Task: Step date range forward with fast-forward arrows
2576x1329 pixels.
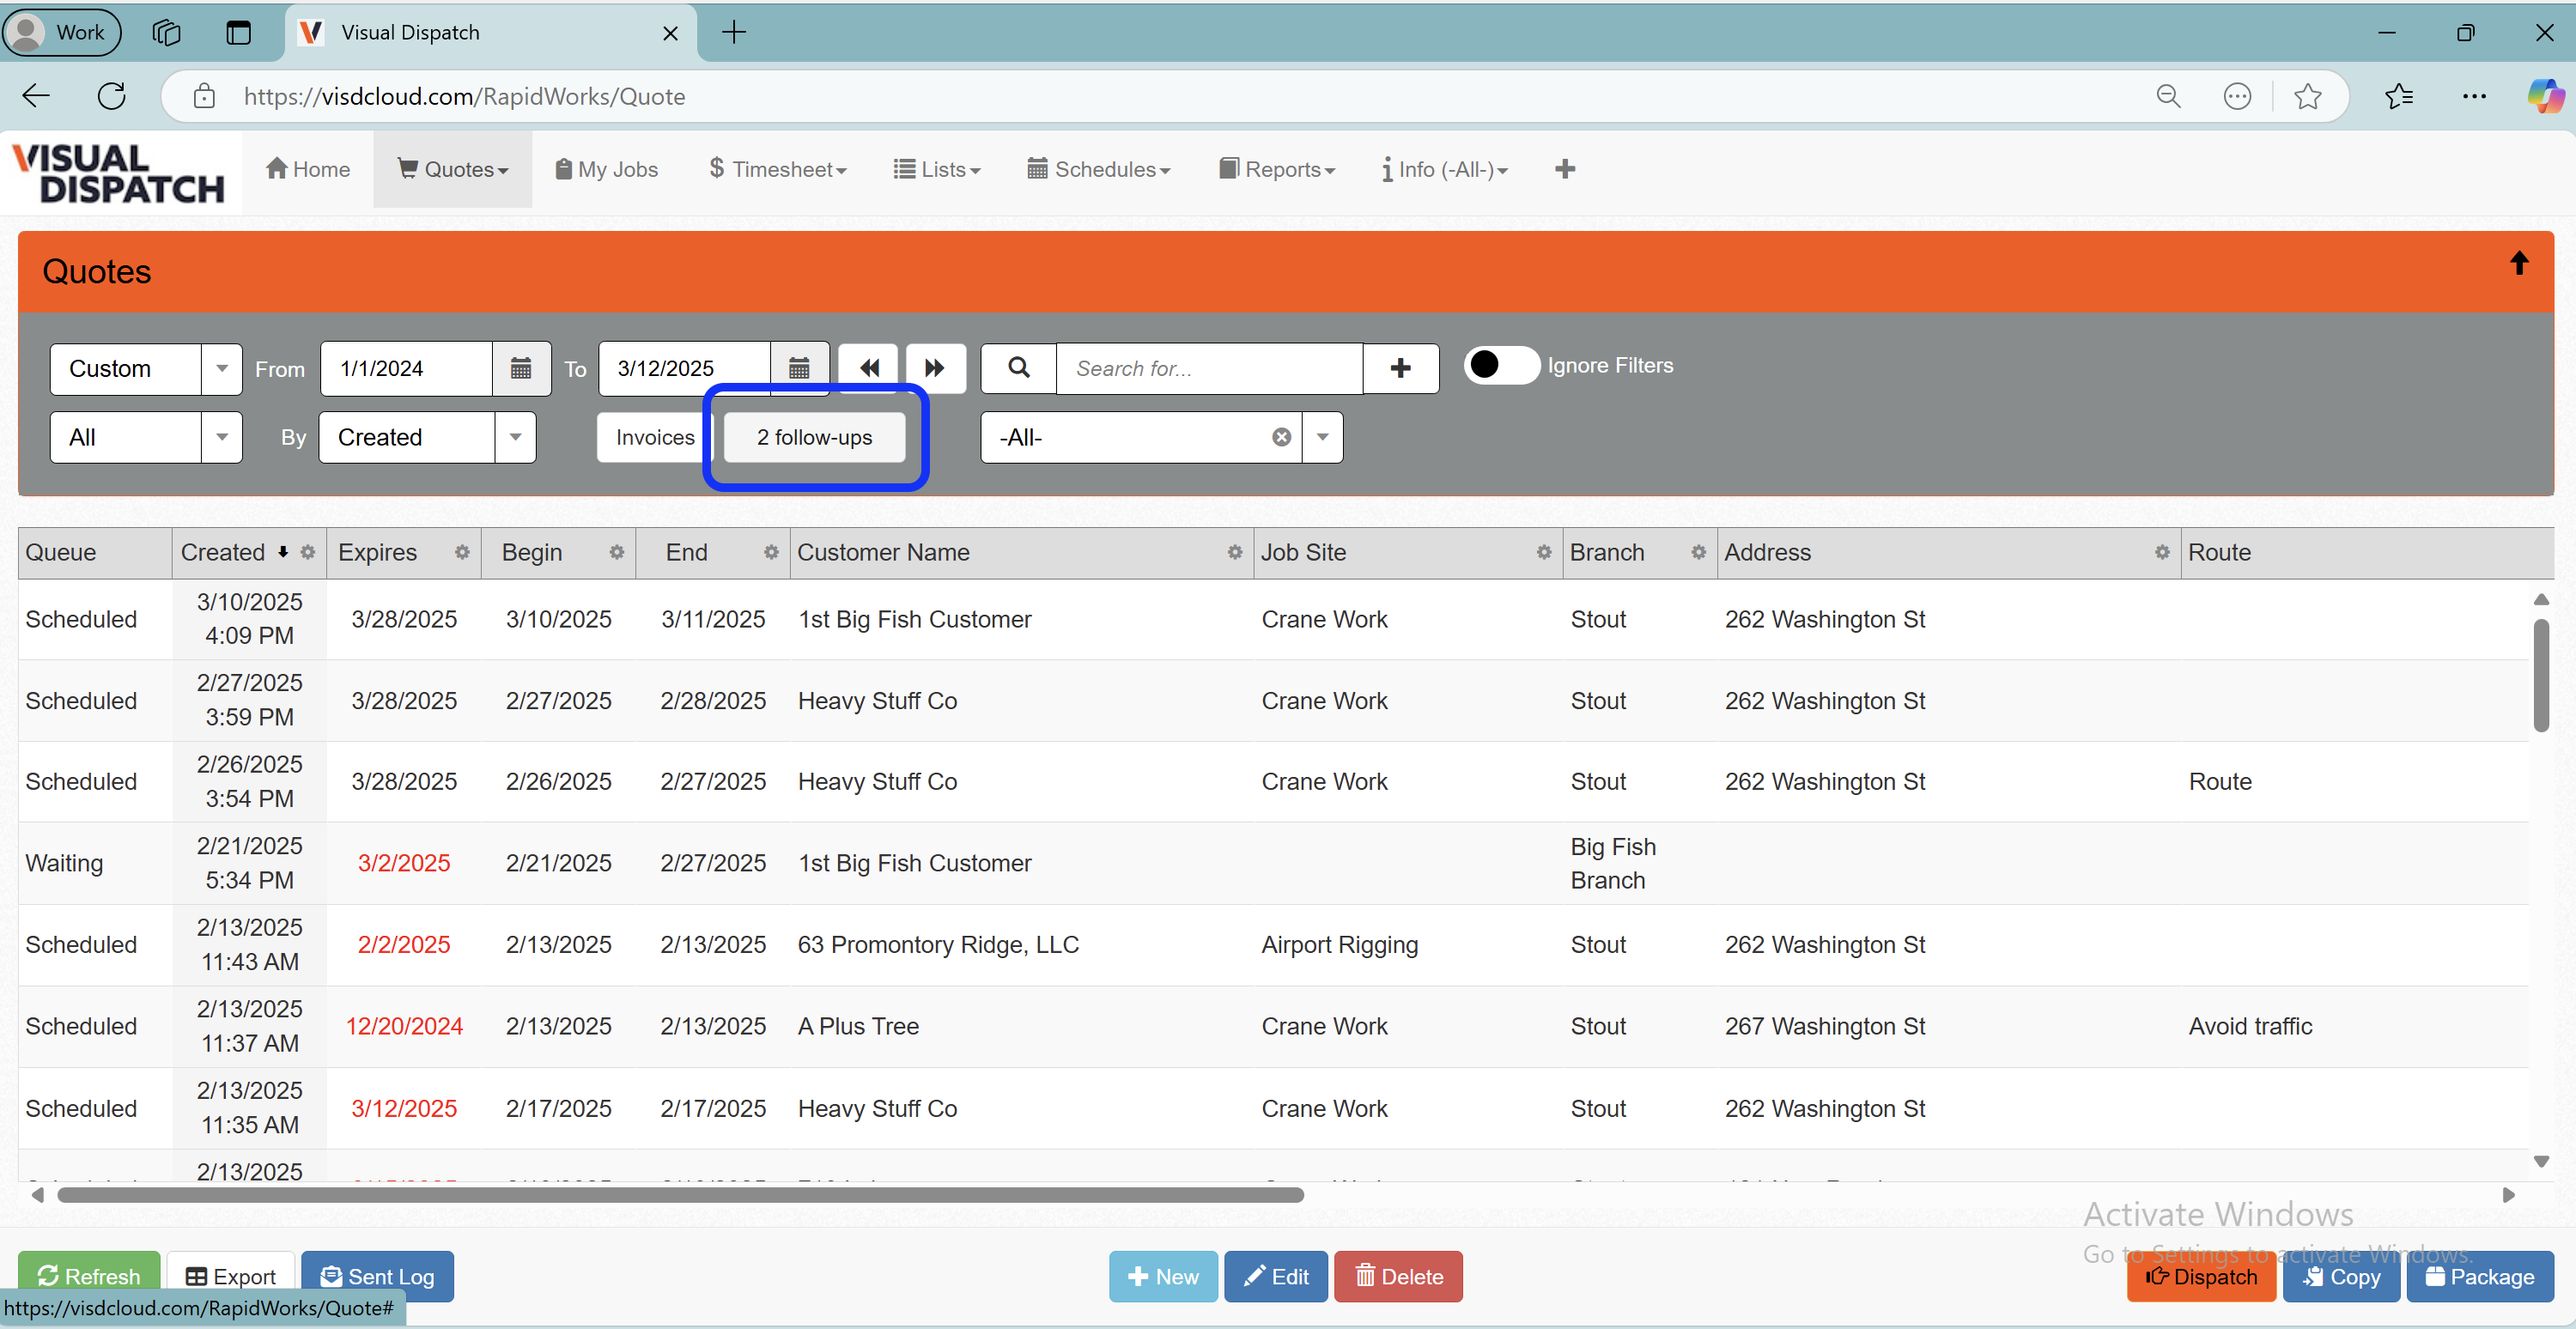Action: coord(935,368)
